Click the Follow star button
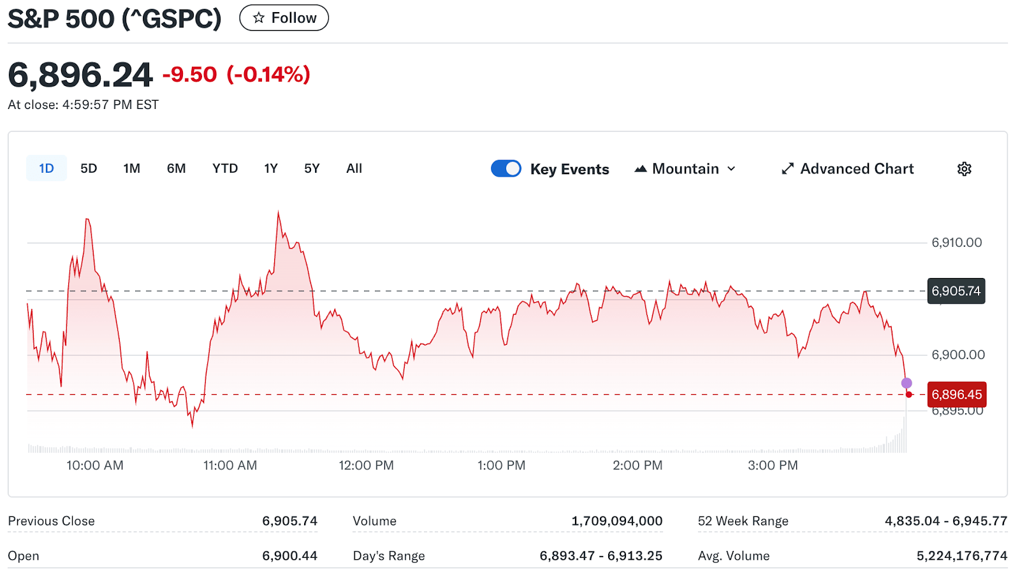 [284, 18]
